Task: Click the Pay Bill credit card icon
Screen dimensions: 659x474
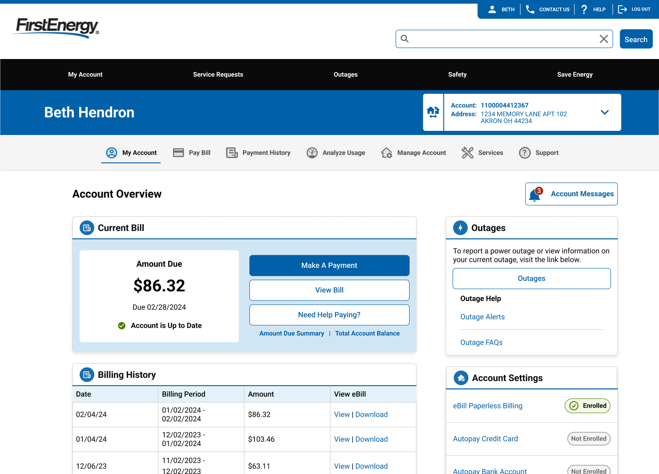Action: click(x=178, y=153)
